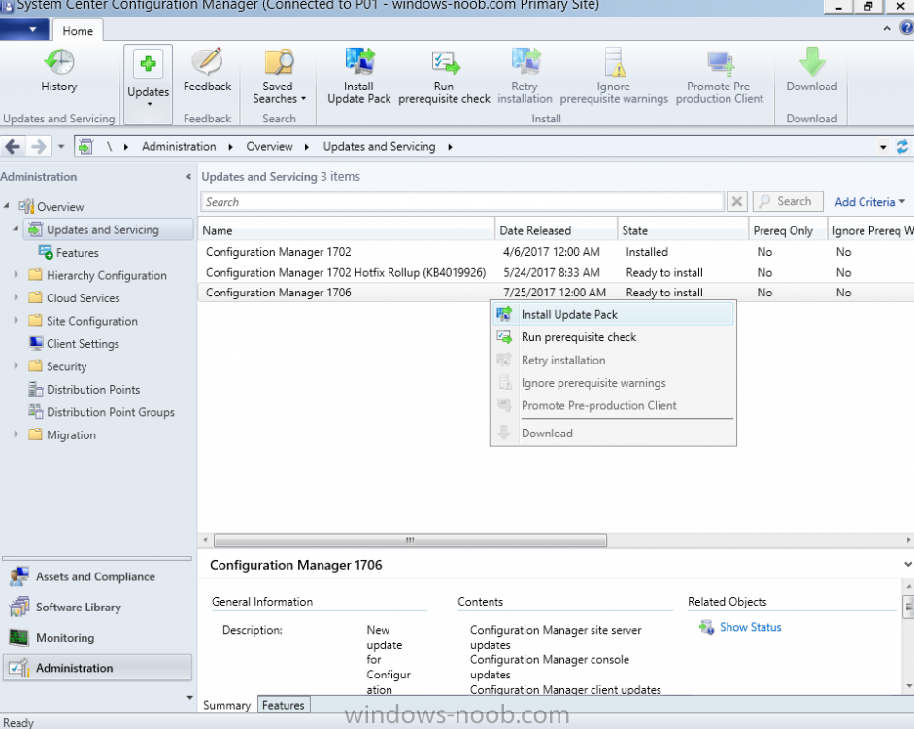
Task: Open the blue application menu button
Action: pos(24,30)
